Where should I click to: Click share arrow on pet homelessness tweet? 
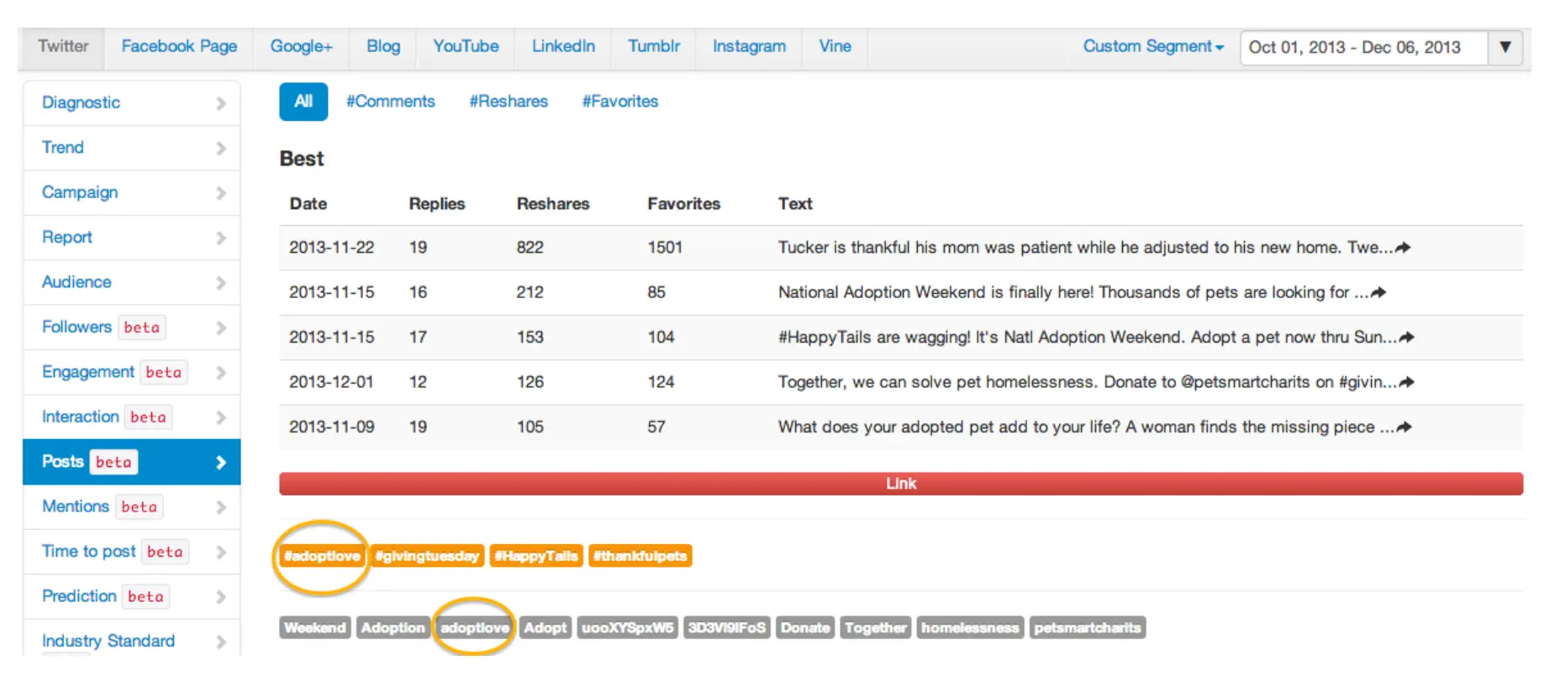pyautogui.click(x=1406, y=382)
